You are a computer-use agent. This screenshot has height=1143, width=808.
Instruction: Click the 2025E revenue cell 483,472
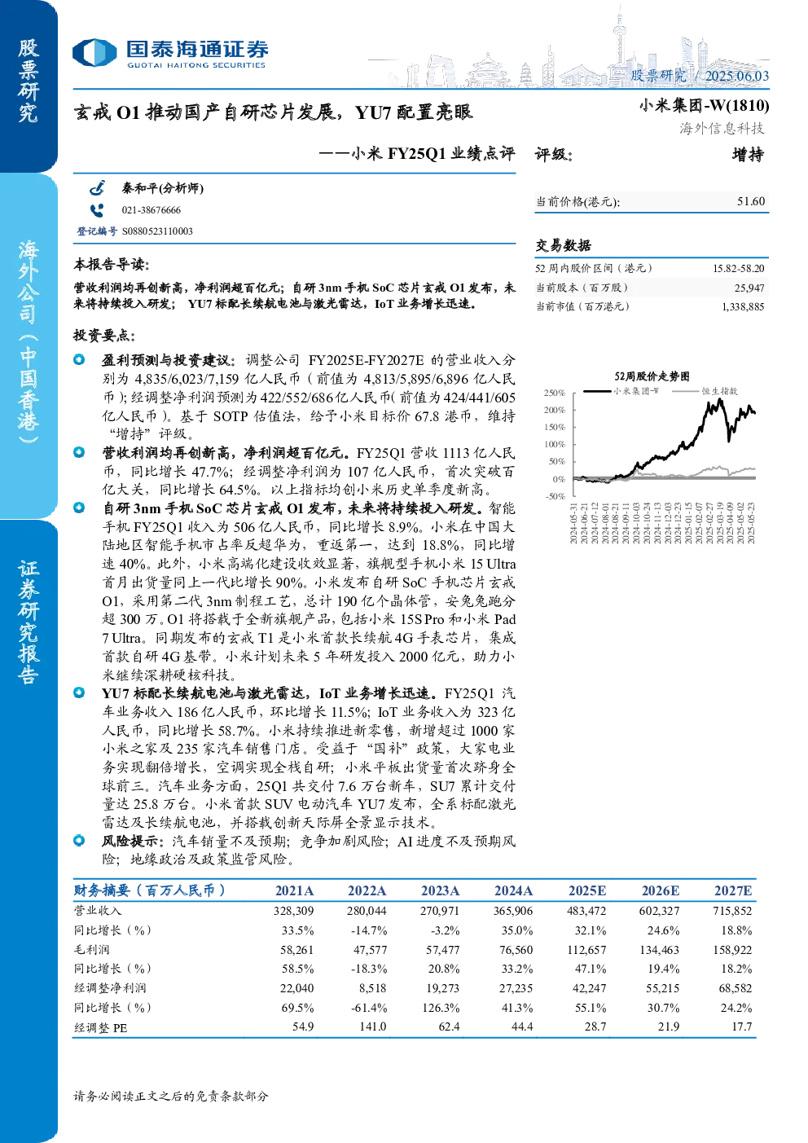[586, 911]
